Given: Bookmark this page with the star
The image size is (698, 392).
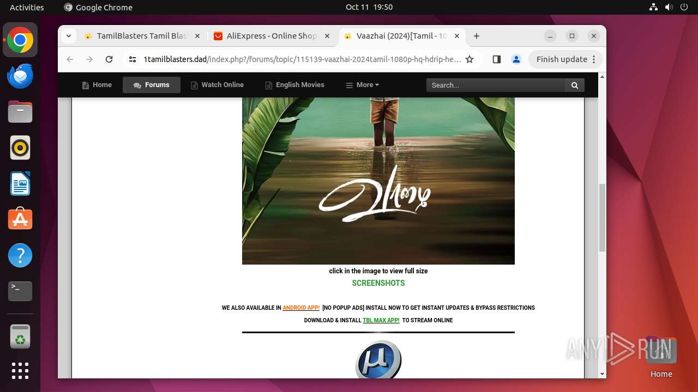Looking at the screenshot, I should (470, 59).
